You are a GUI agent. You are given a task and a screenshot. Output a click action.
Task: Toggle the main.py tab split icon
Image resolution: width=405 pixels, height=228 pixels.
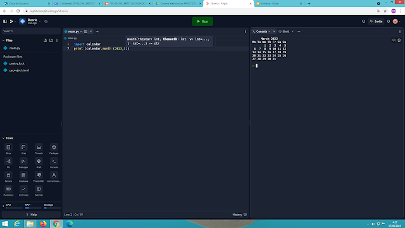[85, 32]
